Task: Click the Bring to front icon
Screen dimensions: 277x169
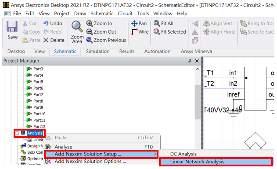Action: (x=243, y=24)
